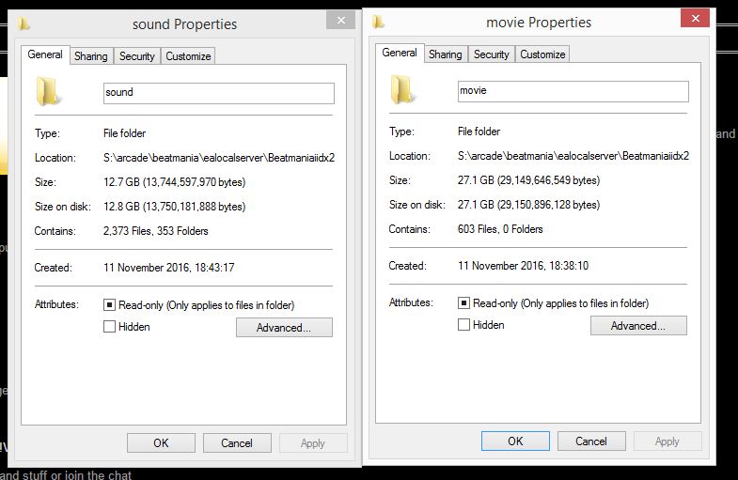Open Security tab in movie Properties

[x=492, y=54]
